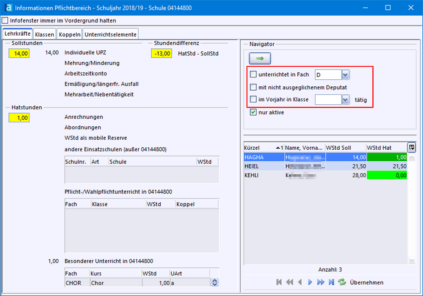Go to previous record with single left arrow
This screenshot has height=296, width=423.
(x=300, y=282)
